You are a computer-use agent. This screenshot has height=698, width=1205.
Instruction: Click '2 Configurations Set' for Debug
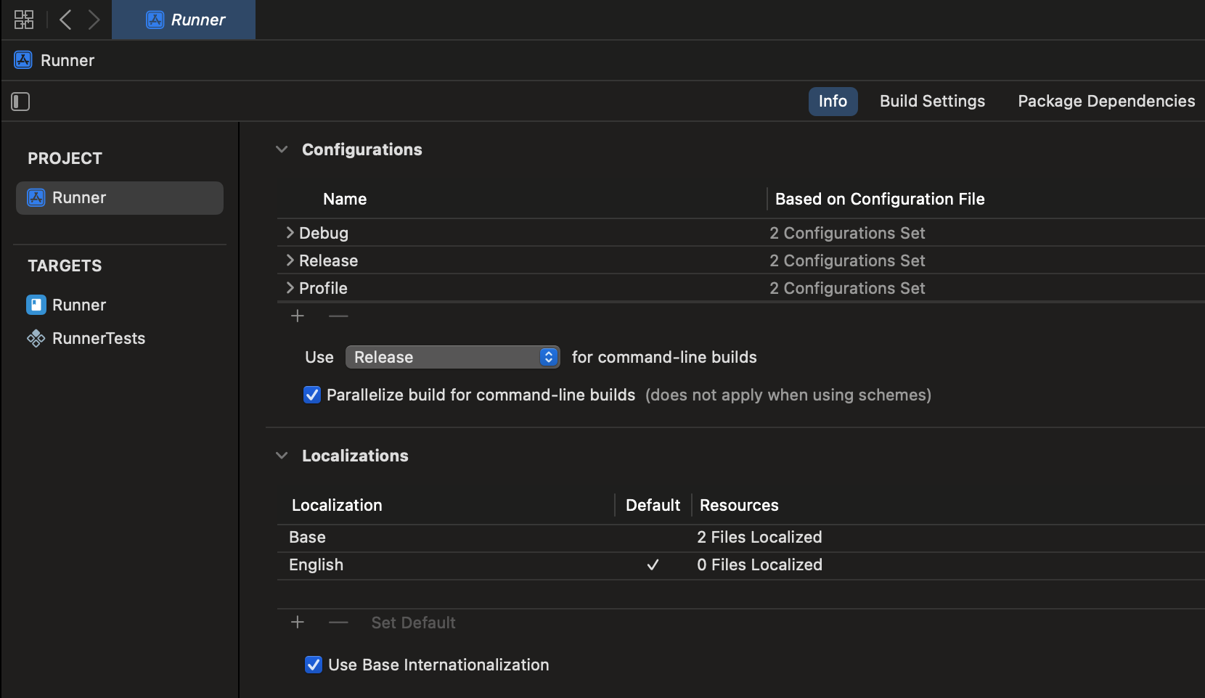pos(847,233)
